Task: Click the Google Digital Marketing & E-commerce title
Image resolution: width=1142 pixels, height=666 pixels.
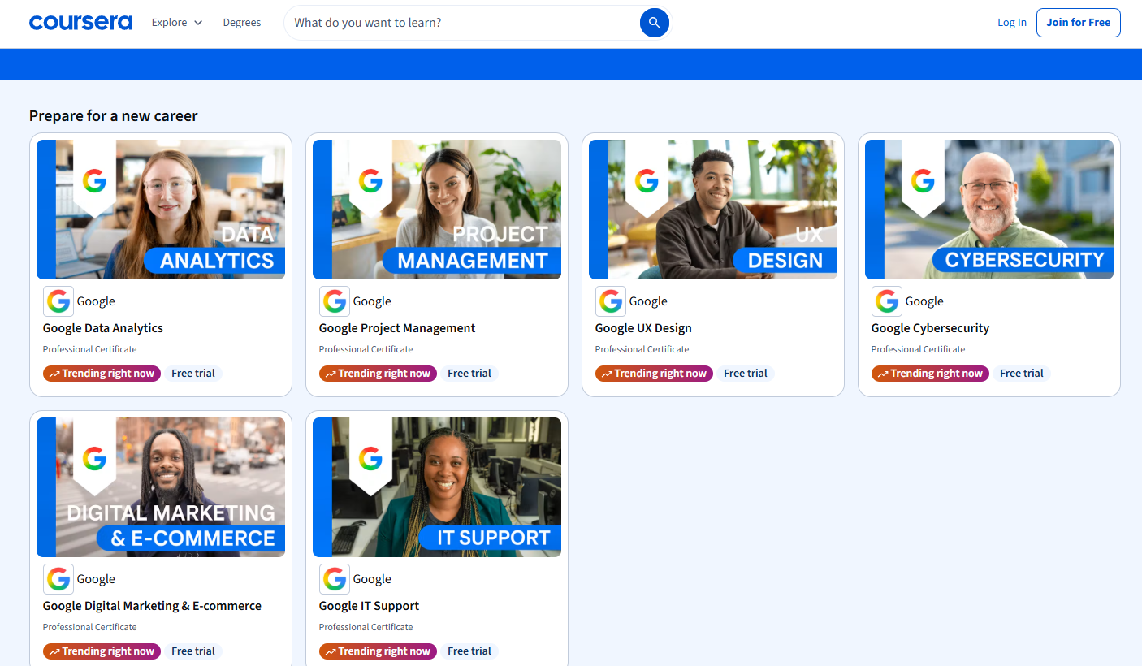Action: click(152, 606)
